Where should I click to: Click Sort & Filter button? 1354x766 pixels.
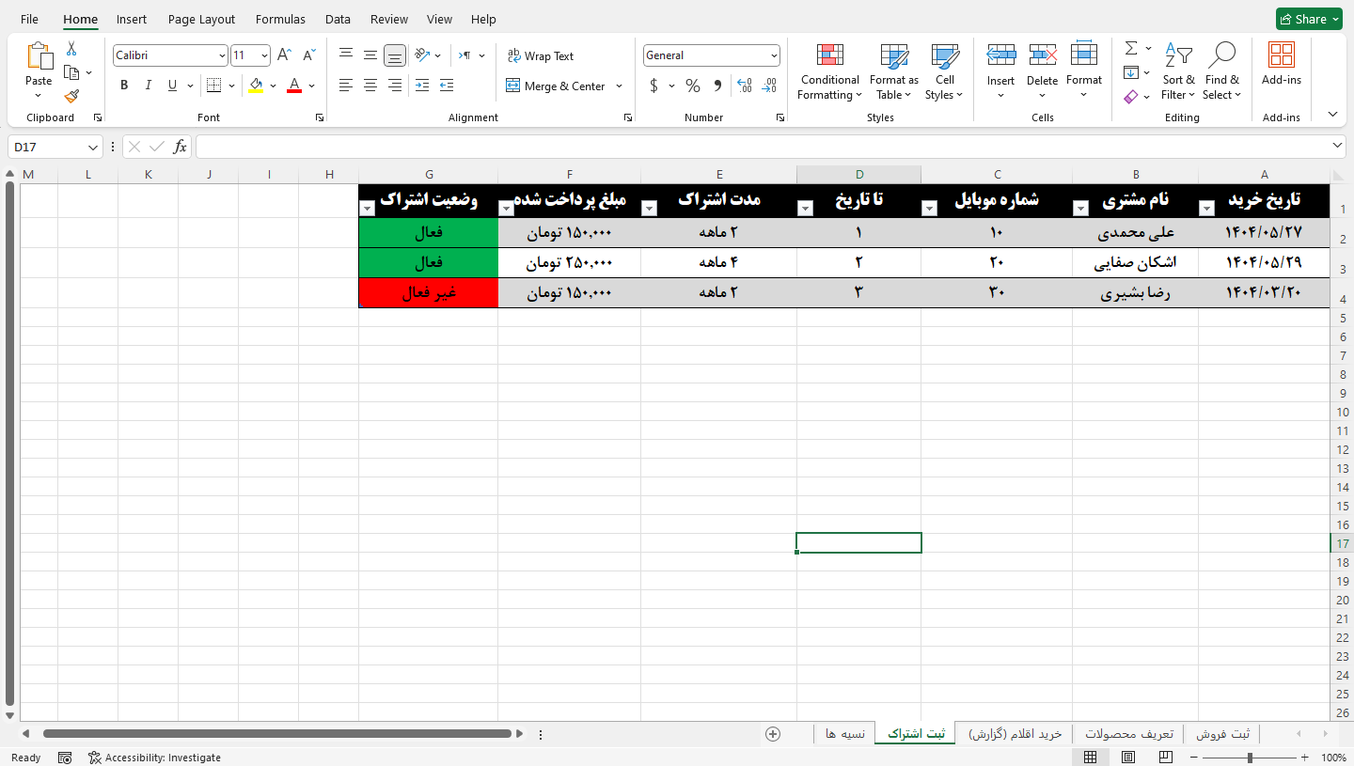pos(1178,71)
